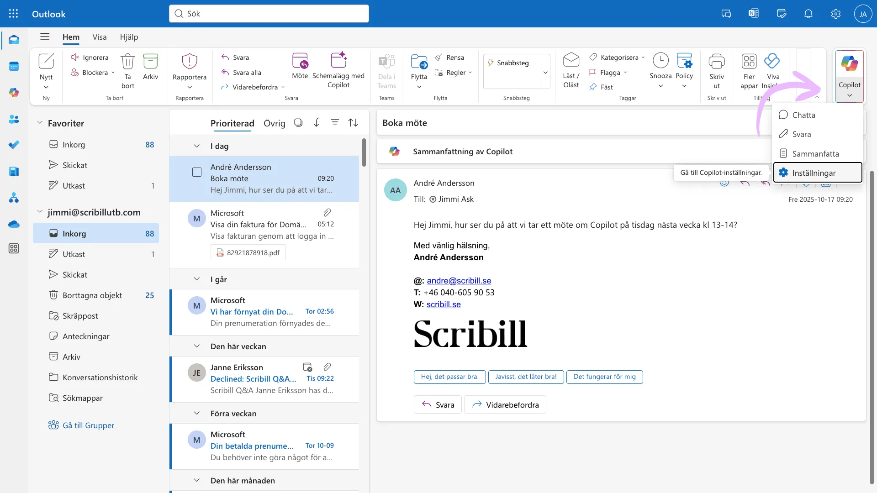Open notifications bell
The image size is (877, 493).
(808, 14)
